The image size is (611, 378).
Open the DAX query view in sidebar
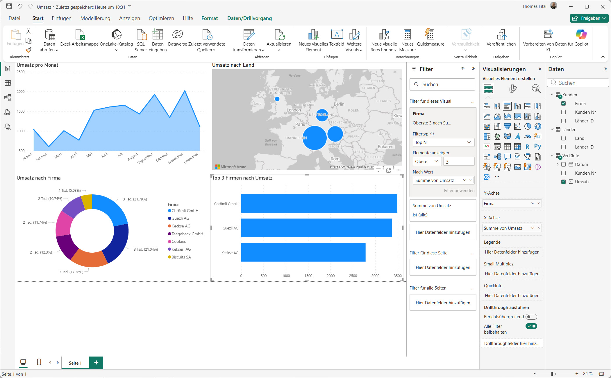[8, 112]
